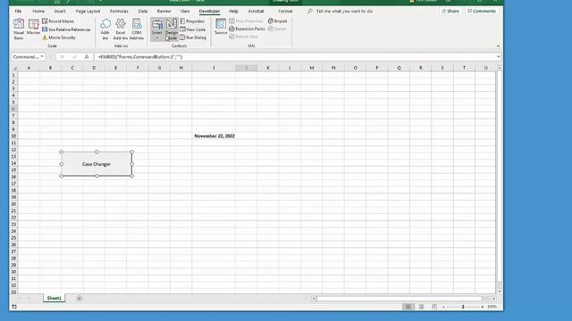572x321 pixels.
Task: Toggle Design Mode
Action: click(171, 29)
